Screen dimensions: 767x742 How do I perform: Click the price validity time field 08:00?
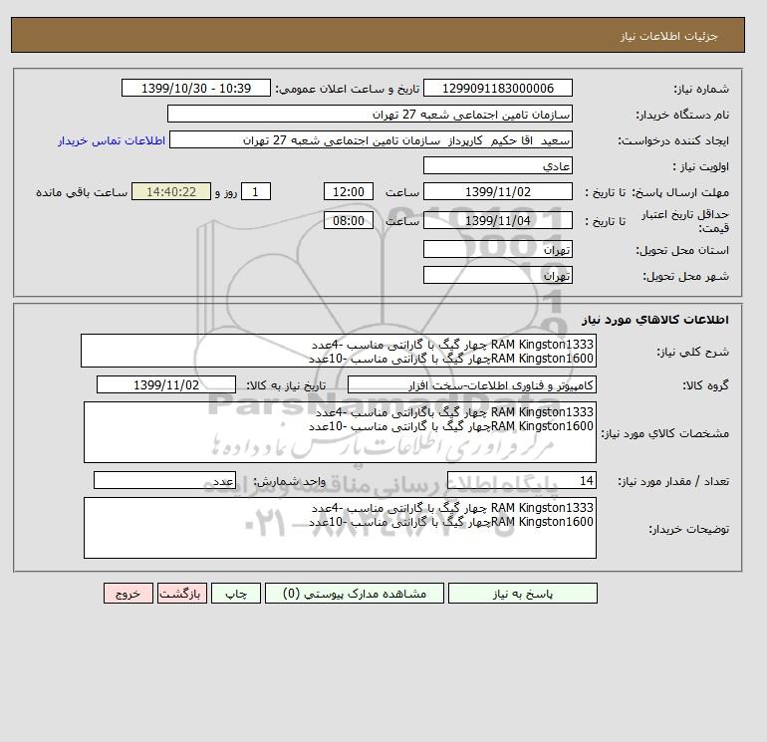point(349,220)
